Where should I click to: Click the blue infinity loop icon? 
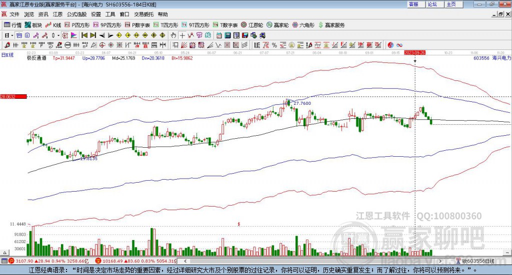pos(399,45)
